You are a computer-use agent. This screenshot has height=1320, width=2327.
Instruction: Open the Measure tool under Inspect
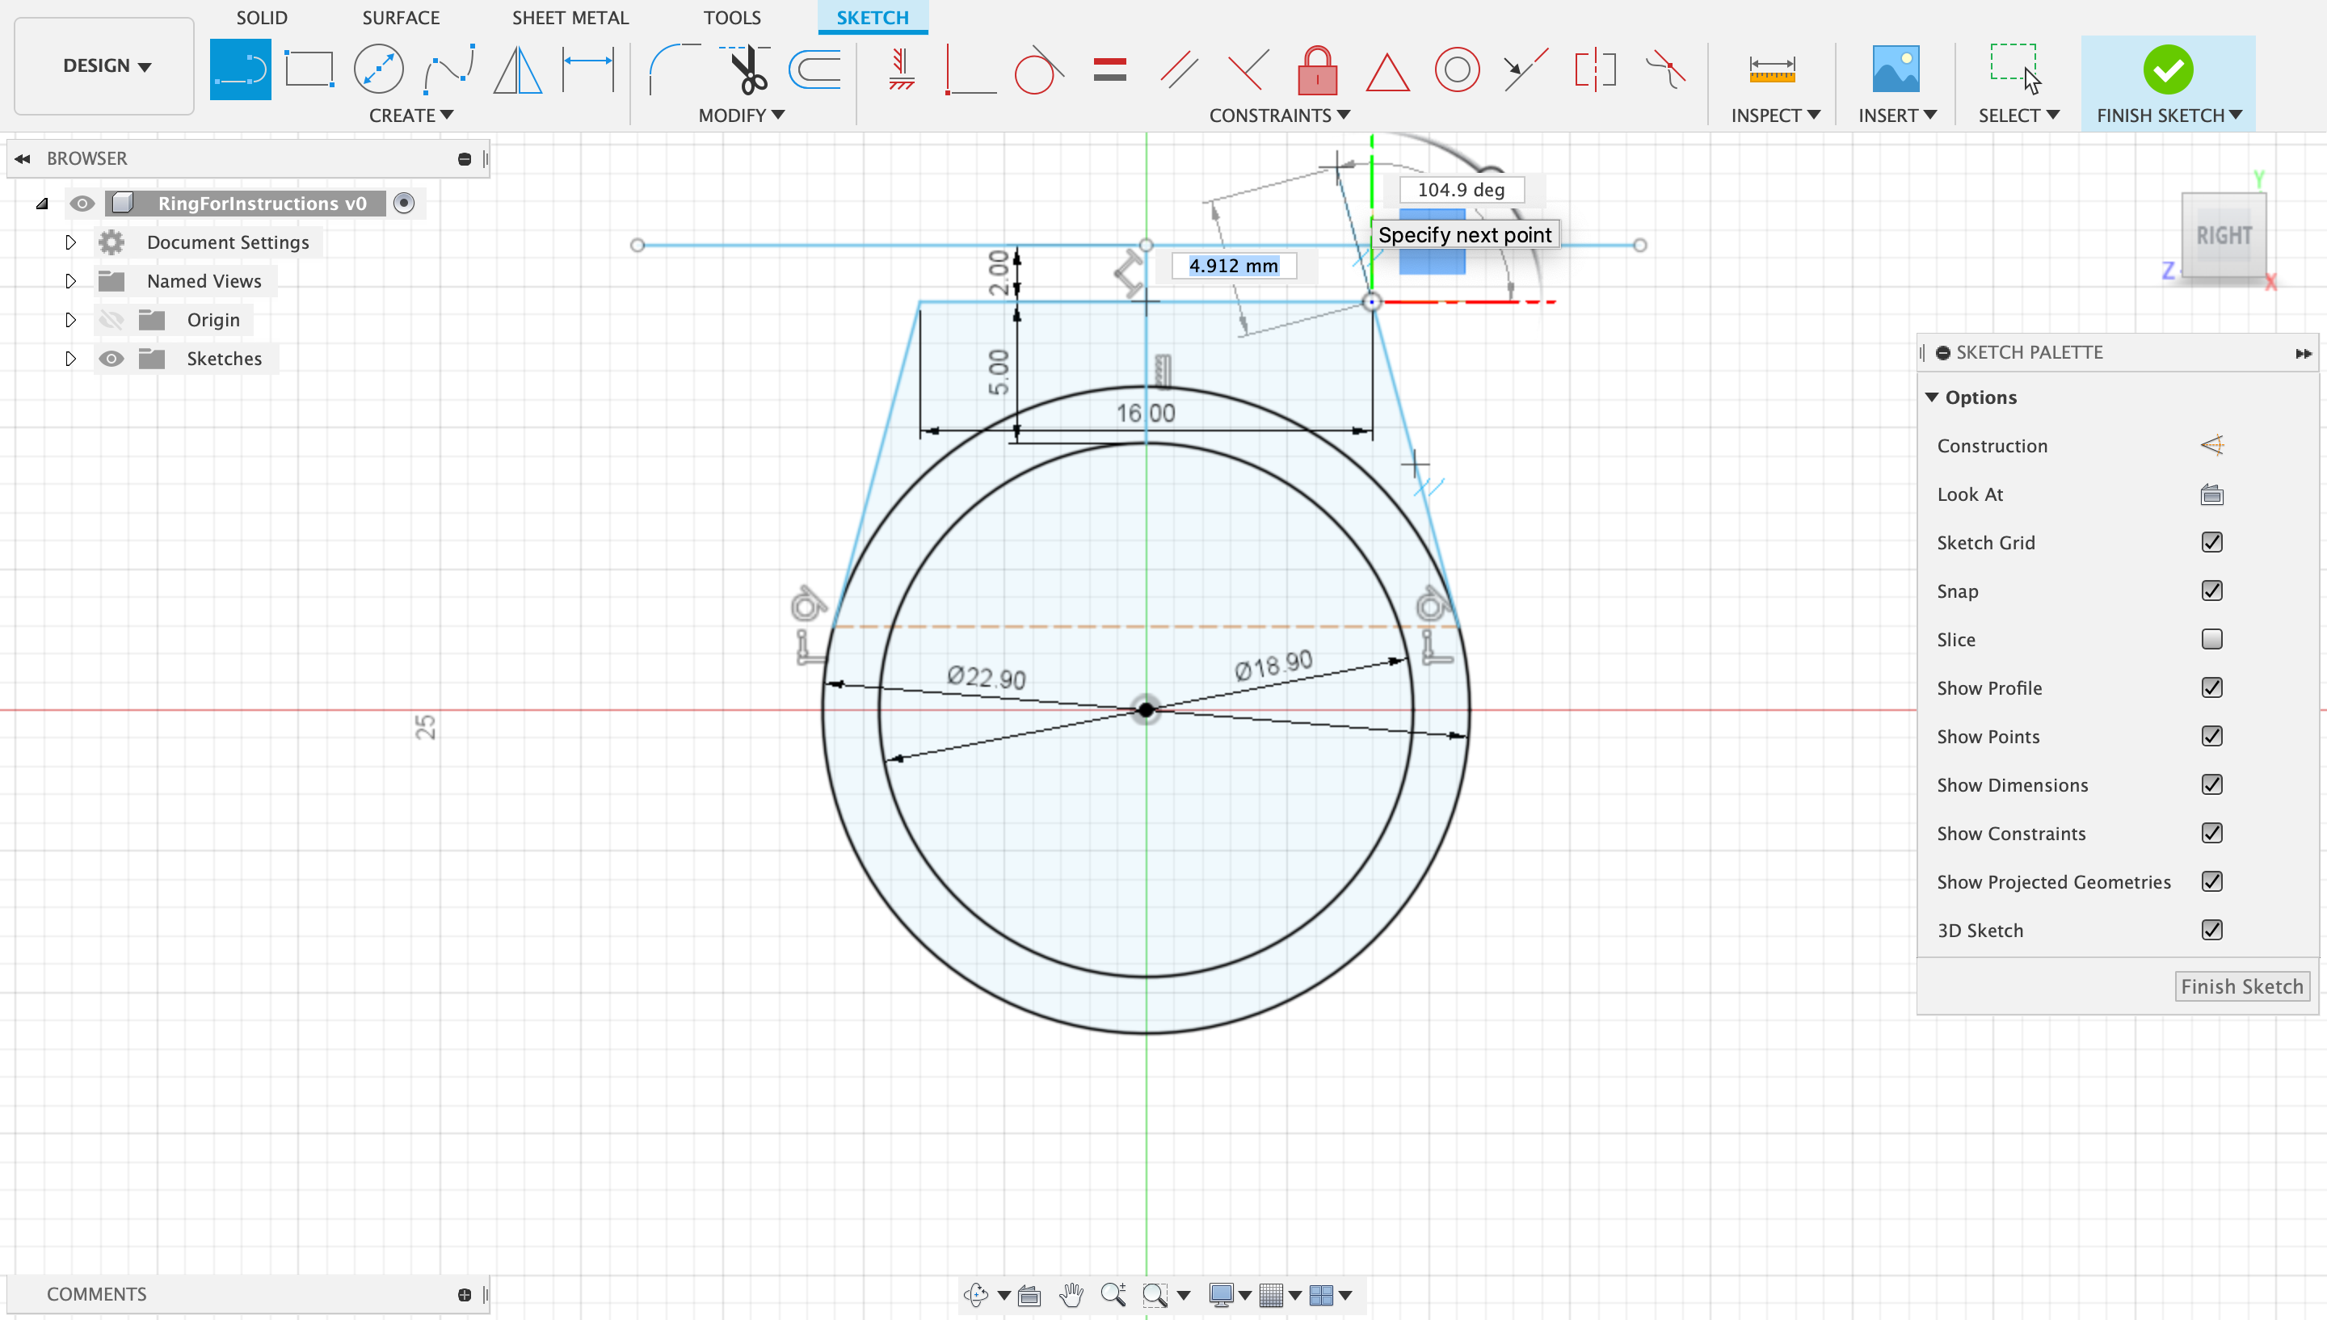point(1771,69)
